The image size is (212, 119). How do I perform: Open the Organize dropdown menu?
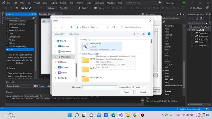click(x=60, y=34)
